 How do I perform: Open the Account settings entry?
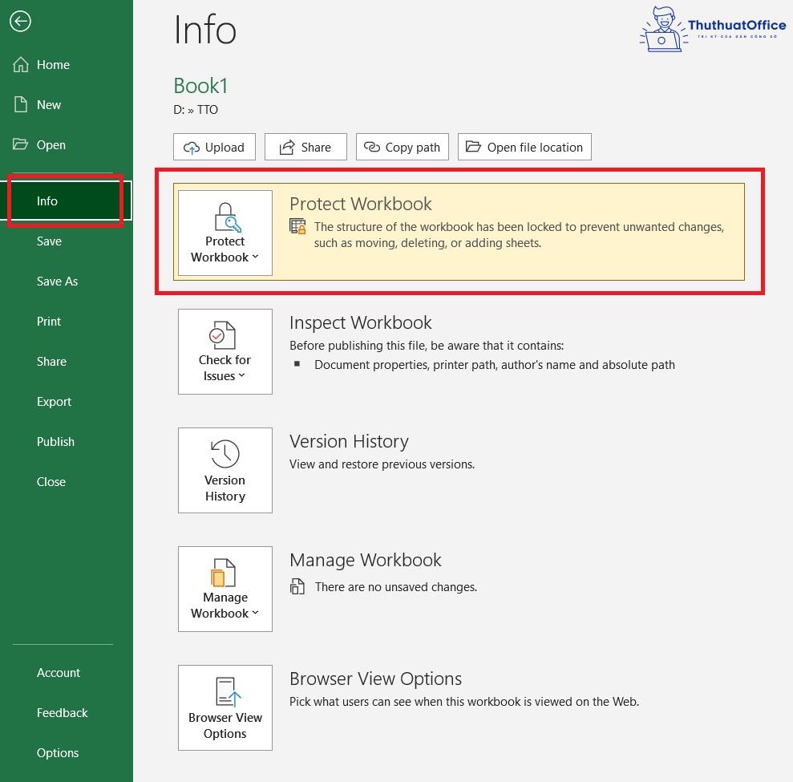(x=59, y=672)
